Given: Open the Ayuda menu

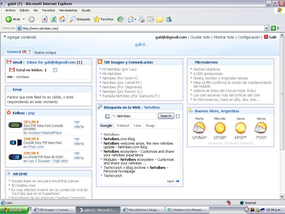Looking at the screenshot, I should tap(86, 10).
